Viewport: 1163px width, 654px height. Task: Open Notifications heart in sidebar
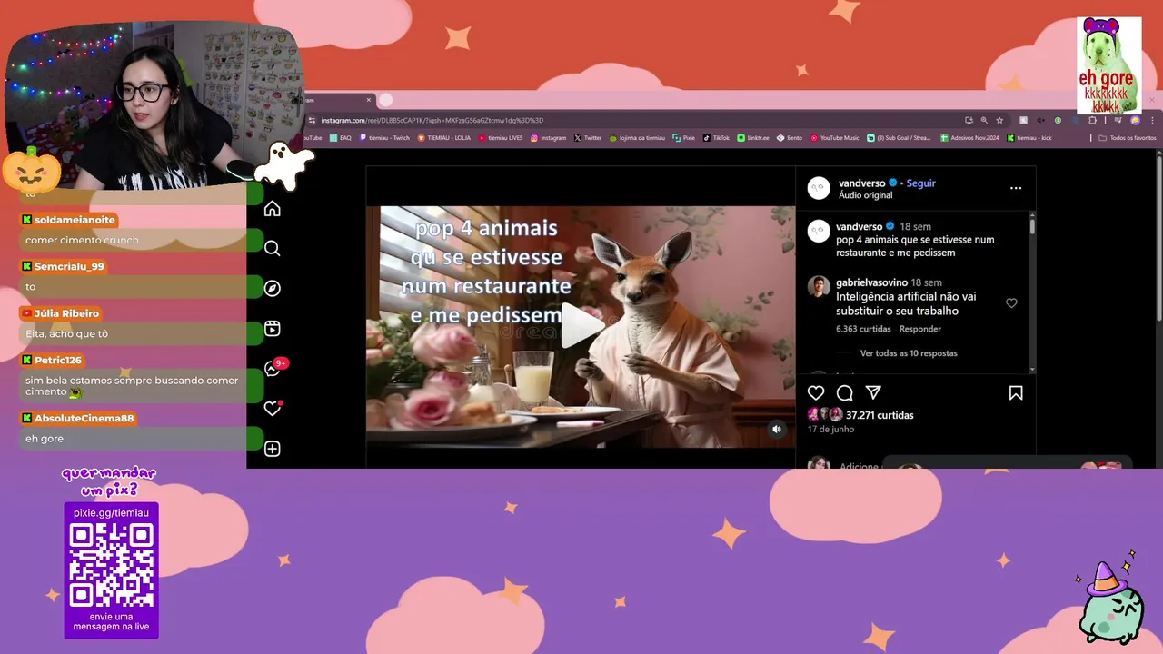[x=272, y=409]
